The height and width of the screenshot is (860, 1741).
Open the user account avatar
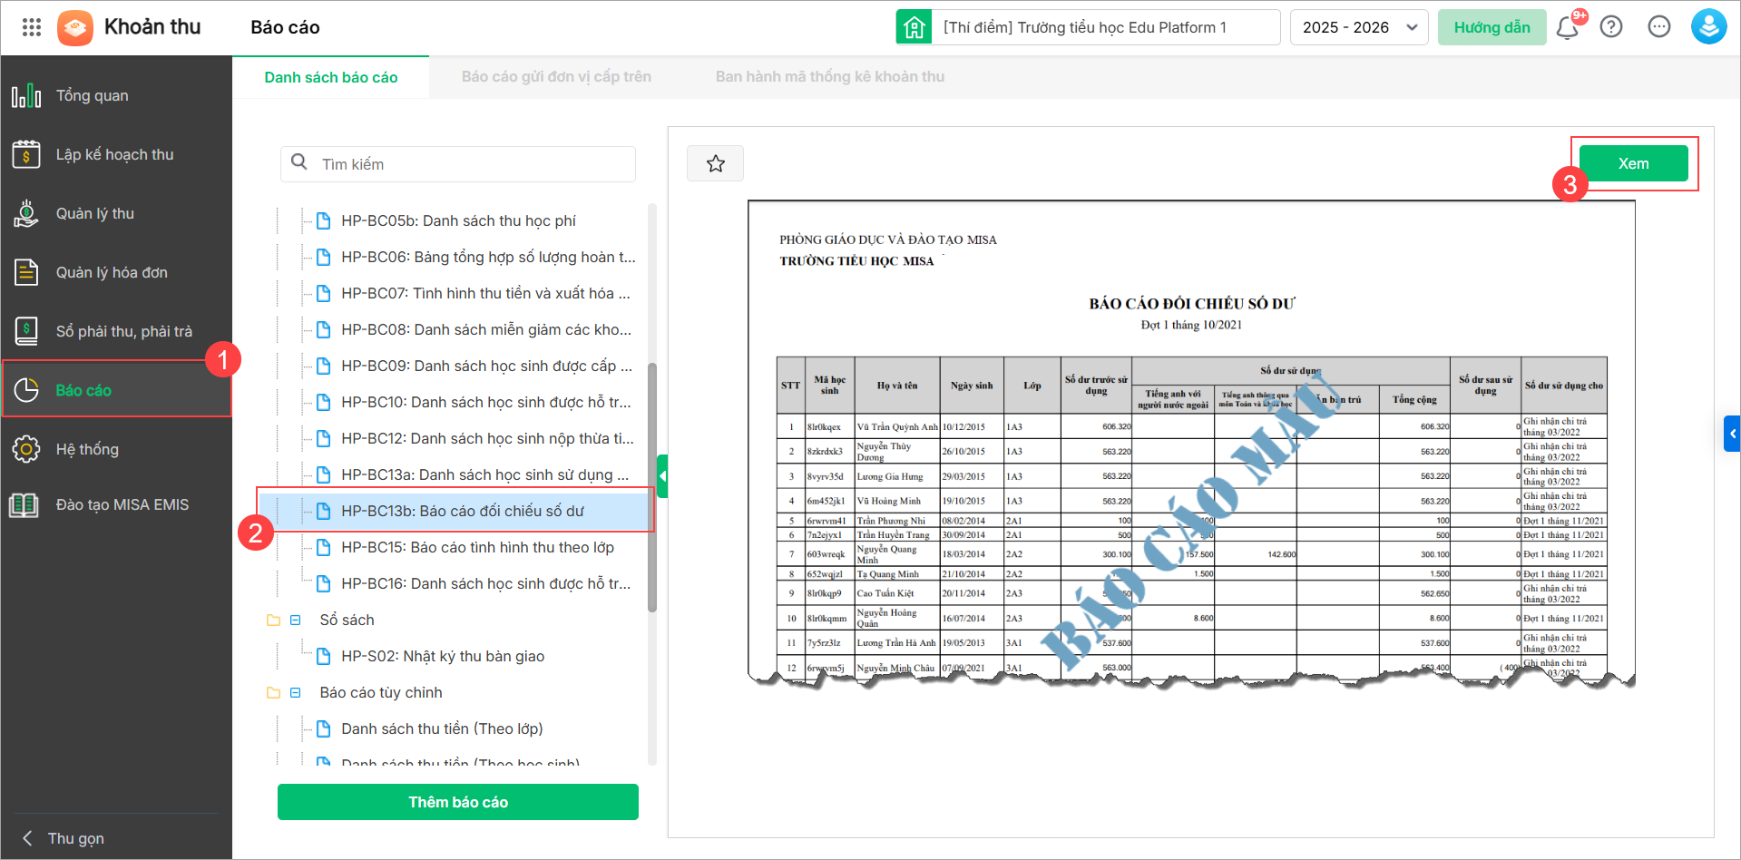point(1708,27)
